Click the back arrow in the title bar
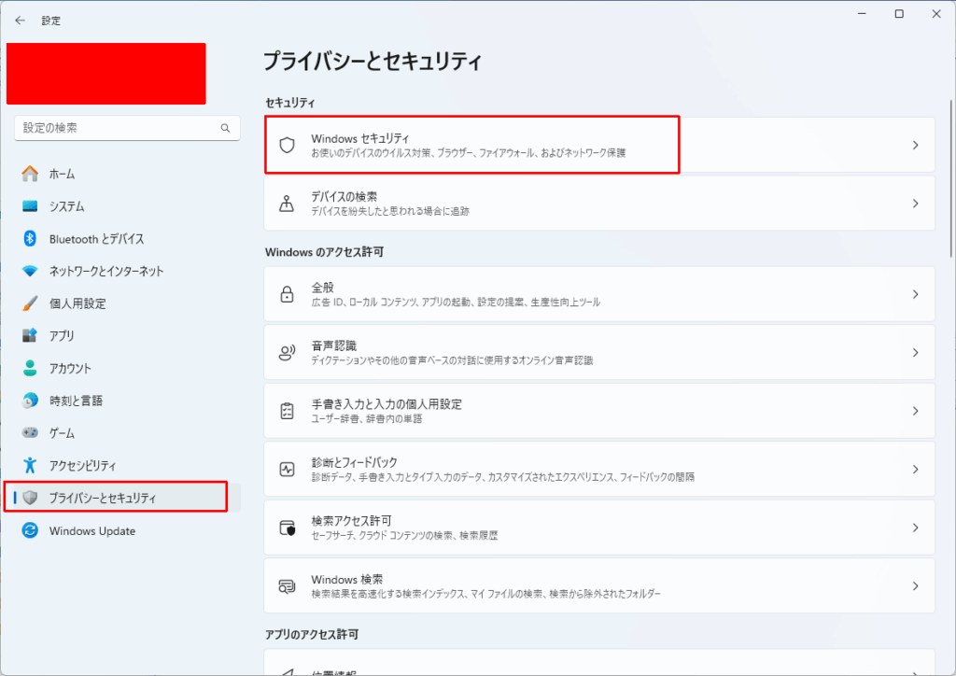This screenshot has height=676, width=956. [x=21, y=21]
